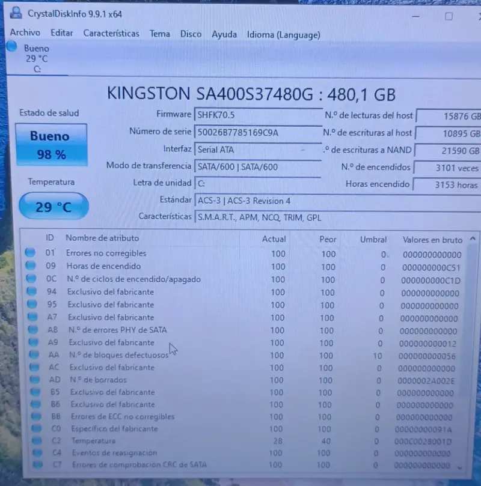The image size is (481, 486).
Task: Click raw value 000000000C51
Action: click(431, 267)
